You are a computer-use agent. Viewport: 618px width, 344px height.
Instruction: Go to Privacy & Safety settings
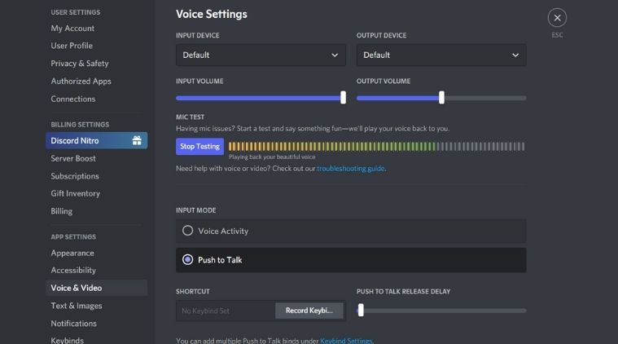[x=80, y=64]
